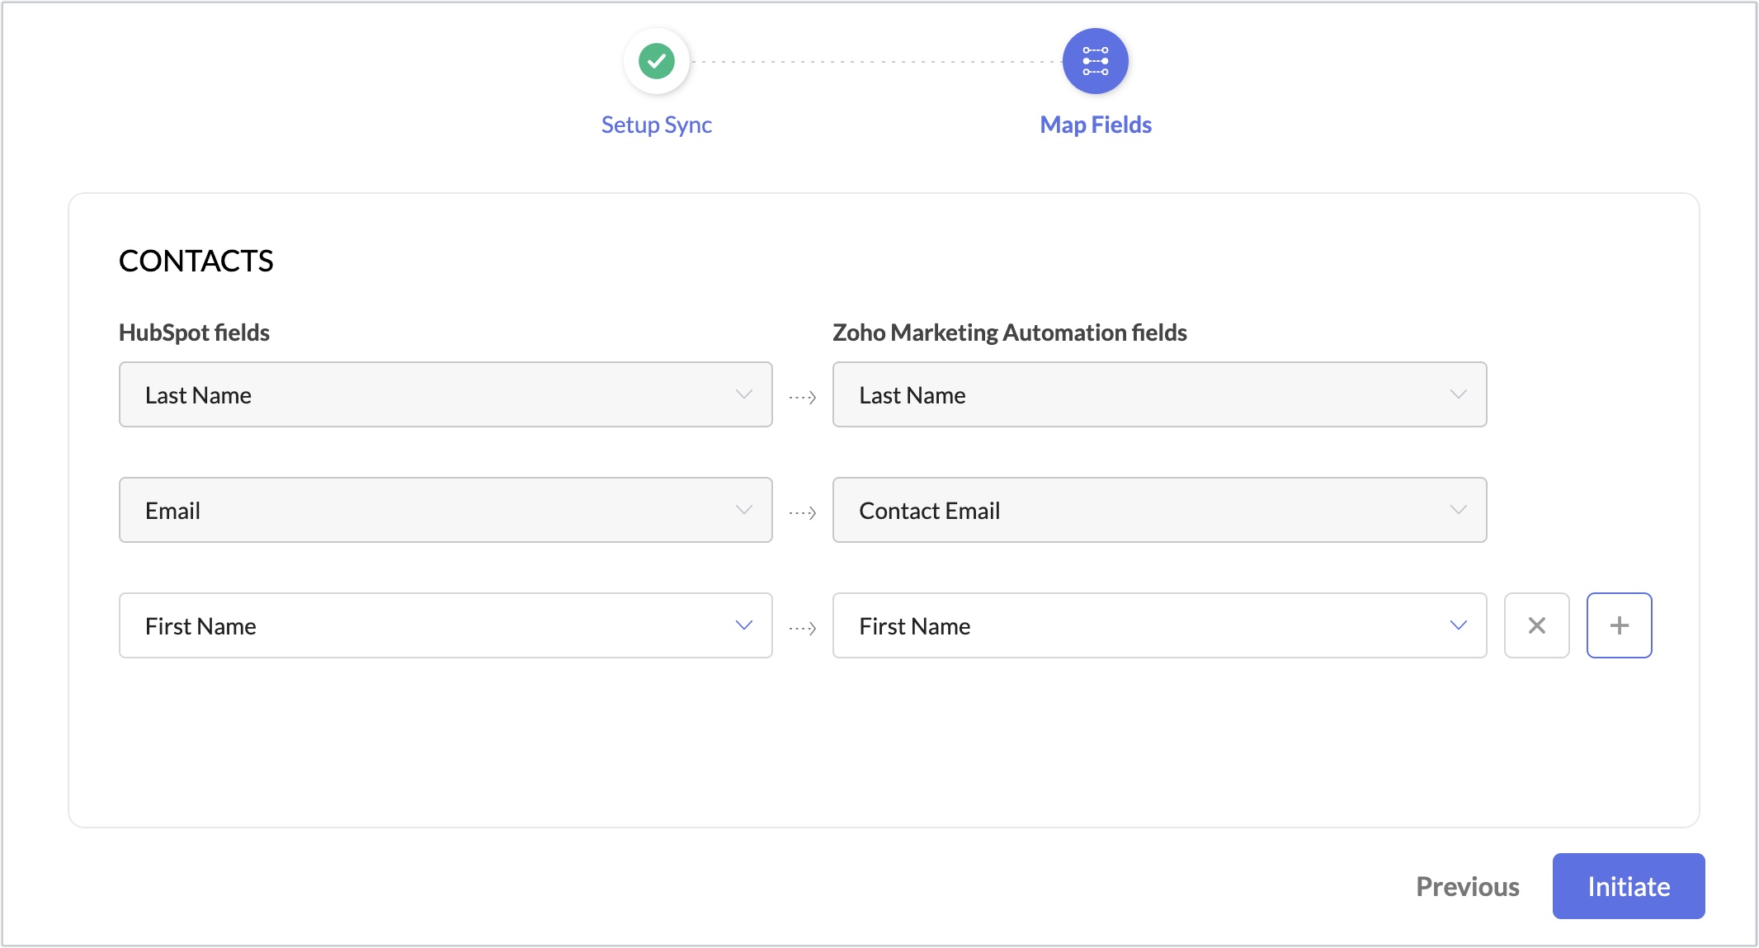Select the Map Fields step label
This screenshot has height=948, width=1759.
click(1096, 125)
